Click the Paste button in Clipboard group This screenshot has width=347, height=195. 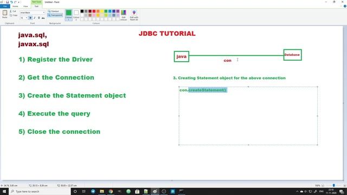(x=5, y=14)
